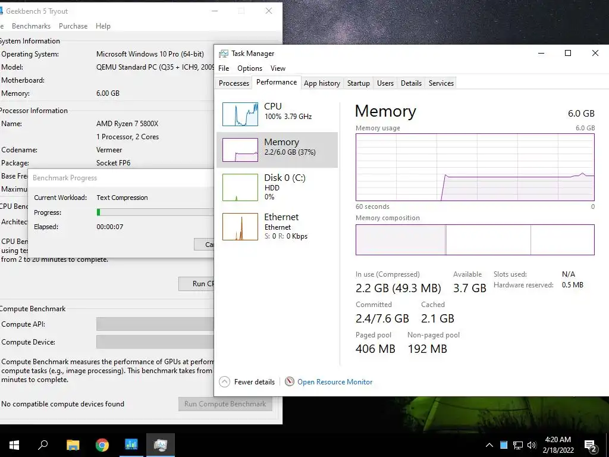Open Geekbench Purchase menu
This screenshot has height=457, width=609.
(73, 26)
